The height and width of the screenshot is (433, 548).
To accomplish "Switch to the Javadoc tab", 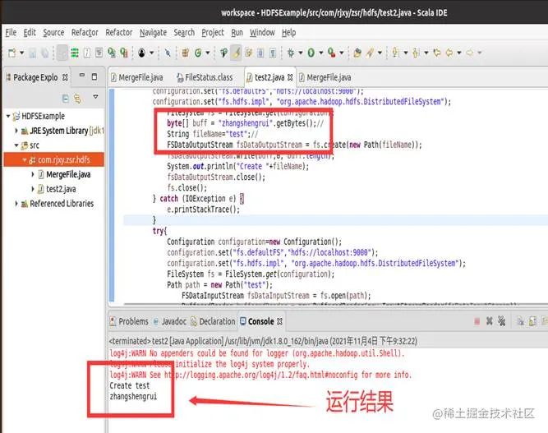I will (170, 321).
